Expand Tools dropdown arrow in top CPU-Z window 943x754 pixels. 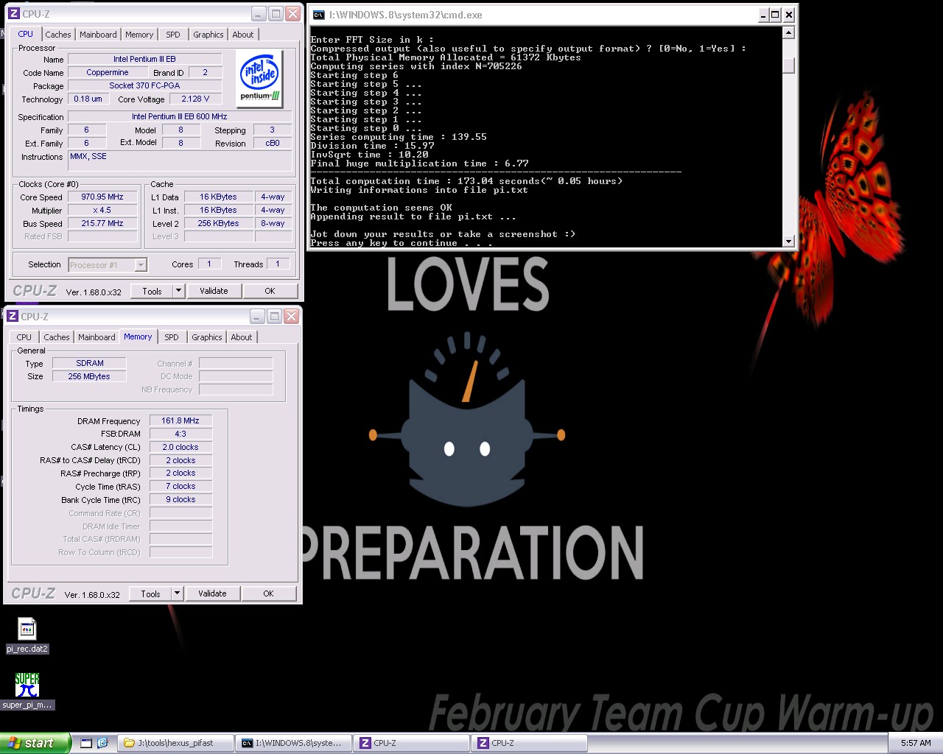point(178,291)
